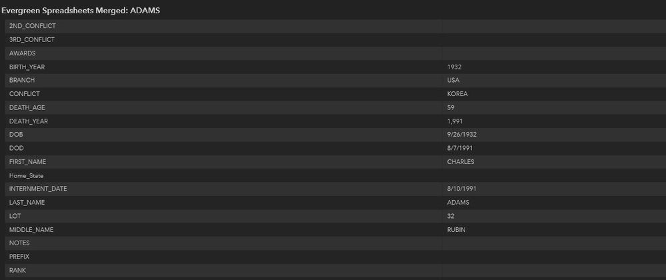The image size is (666, 280).
Task: Select the PREFIX field label
Action: 19,257
